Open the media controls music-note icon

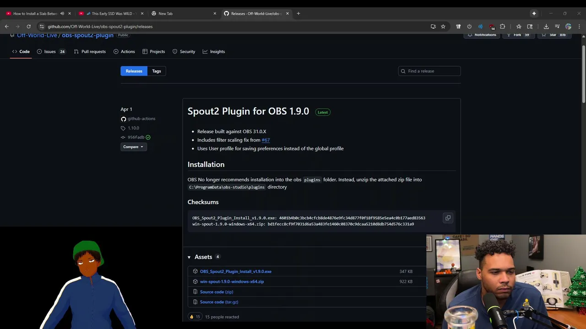click(557, 27)
